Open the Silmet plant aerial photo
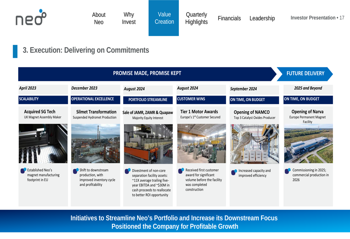The width and height of the screenshot is (350, 239). pos(96,143)
